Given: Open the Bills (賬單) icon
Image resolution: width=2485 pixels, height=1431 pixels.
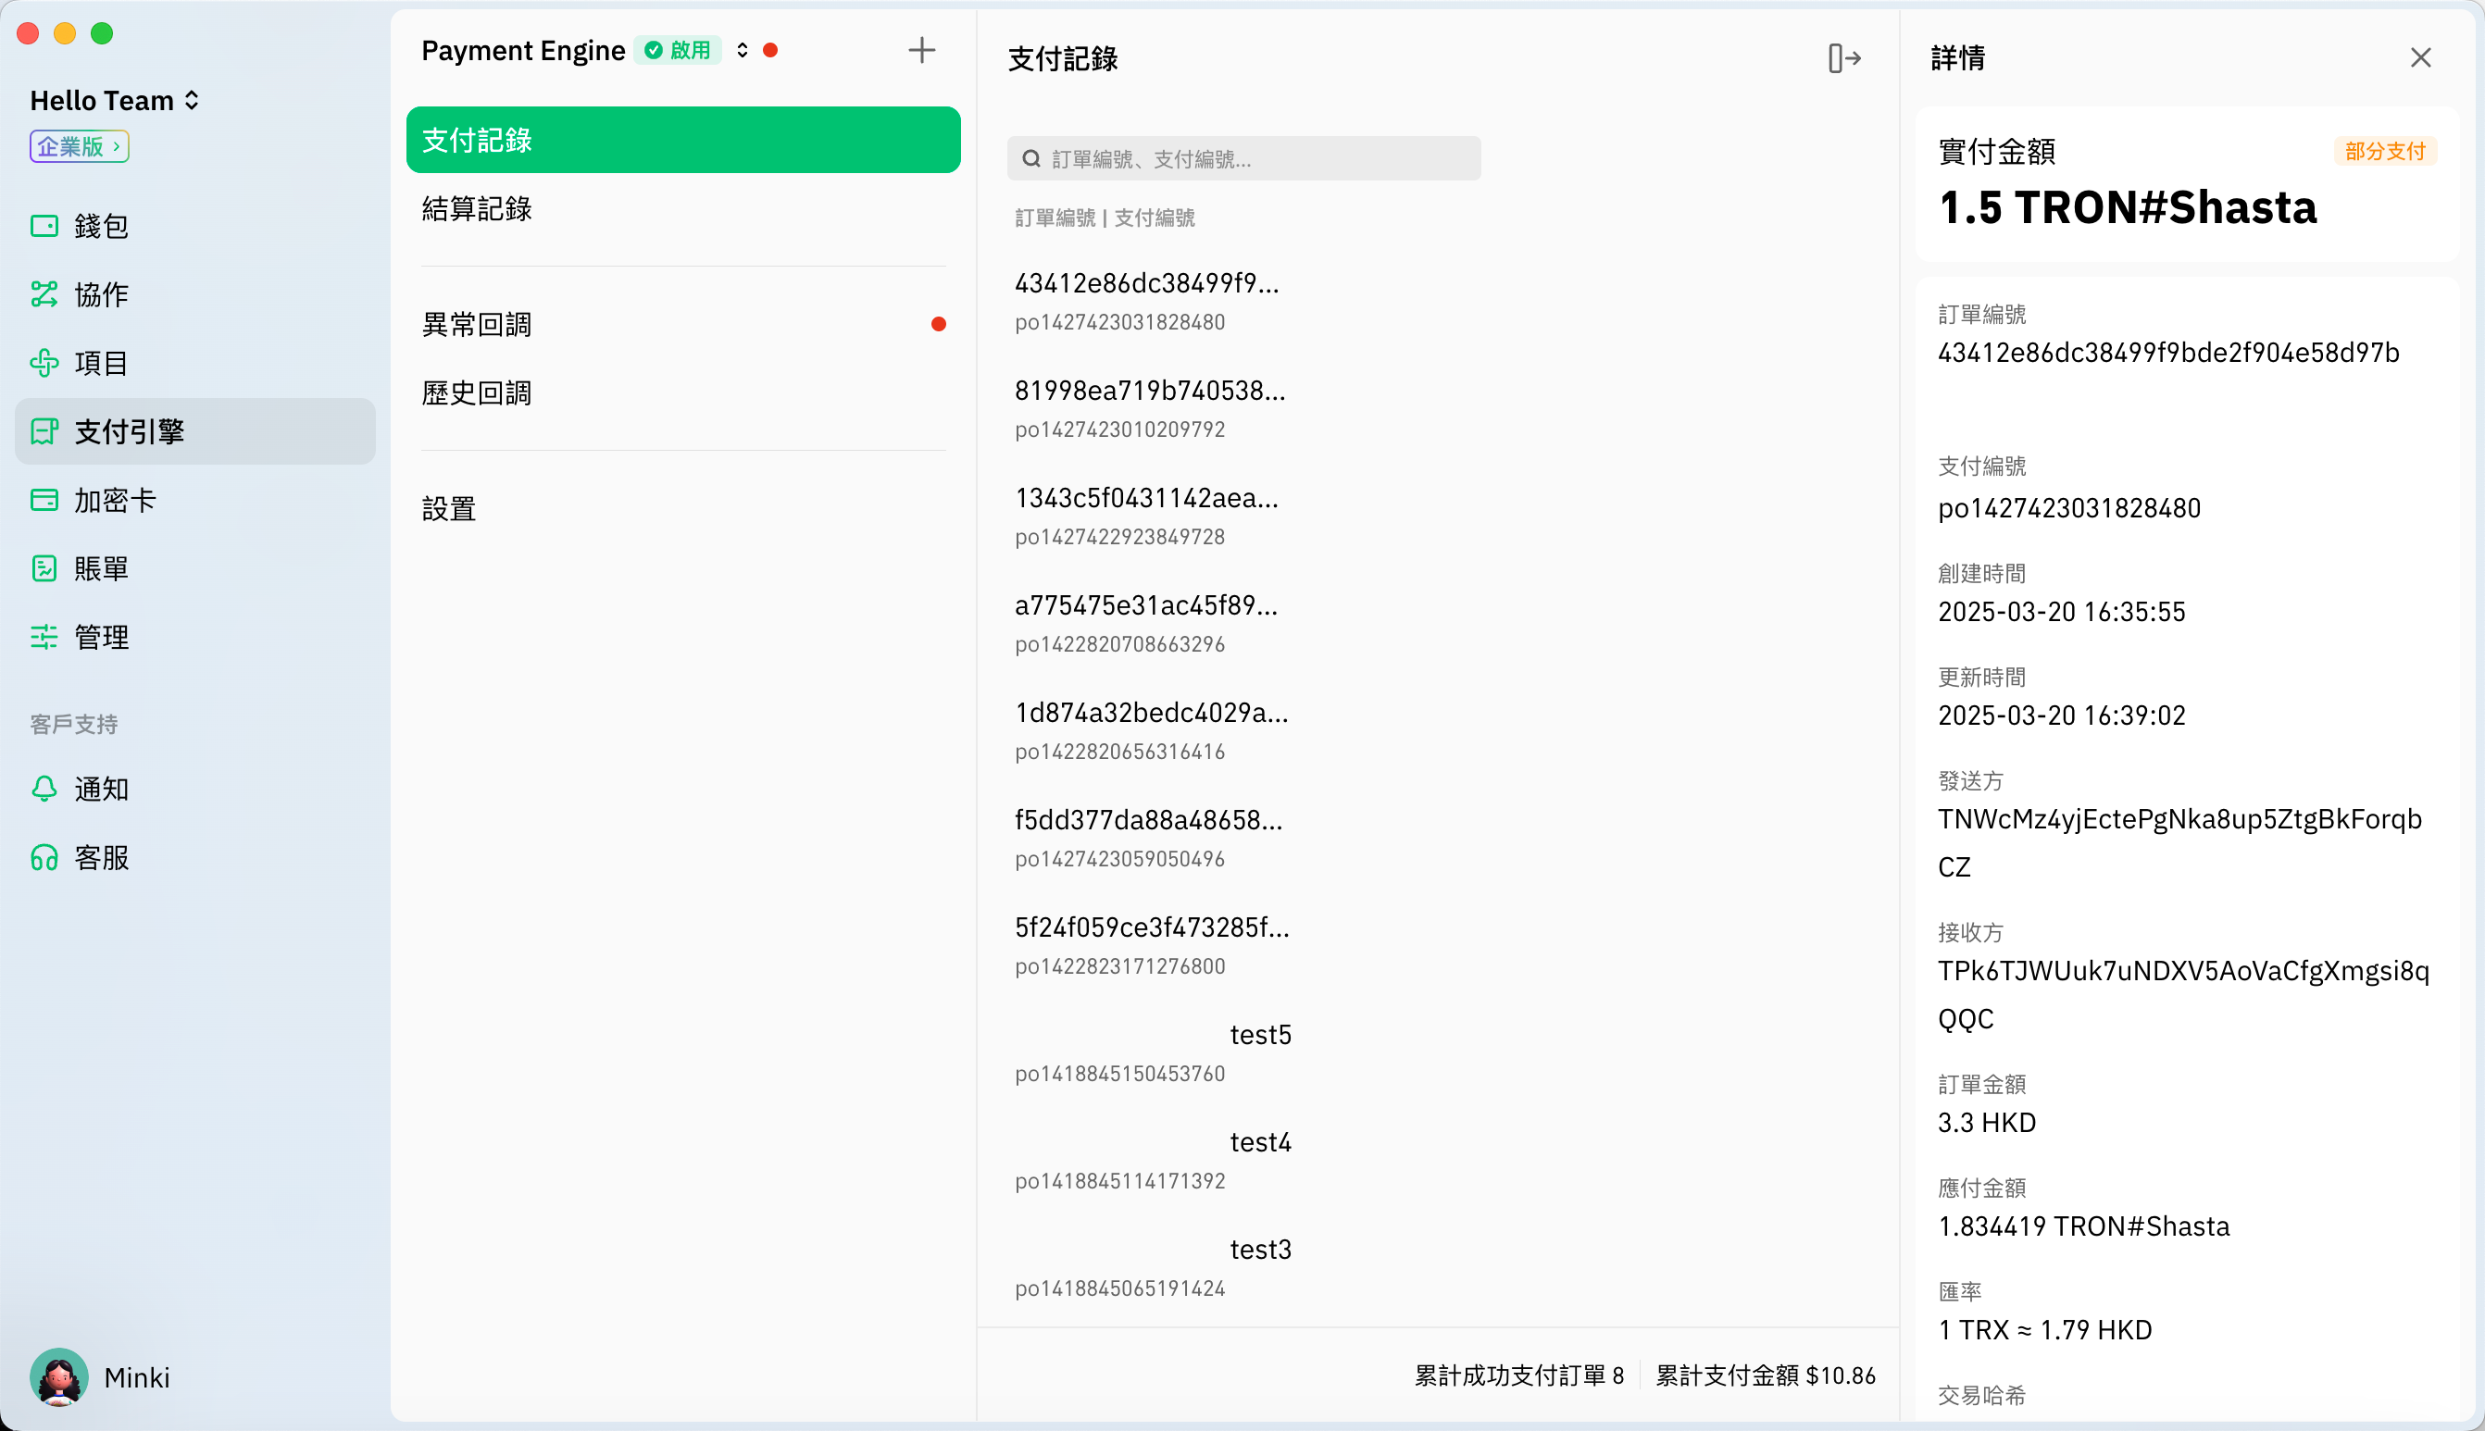Looking at the screenshot, I should 44,568.
